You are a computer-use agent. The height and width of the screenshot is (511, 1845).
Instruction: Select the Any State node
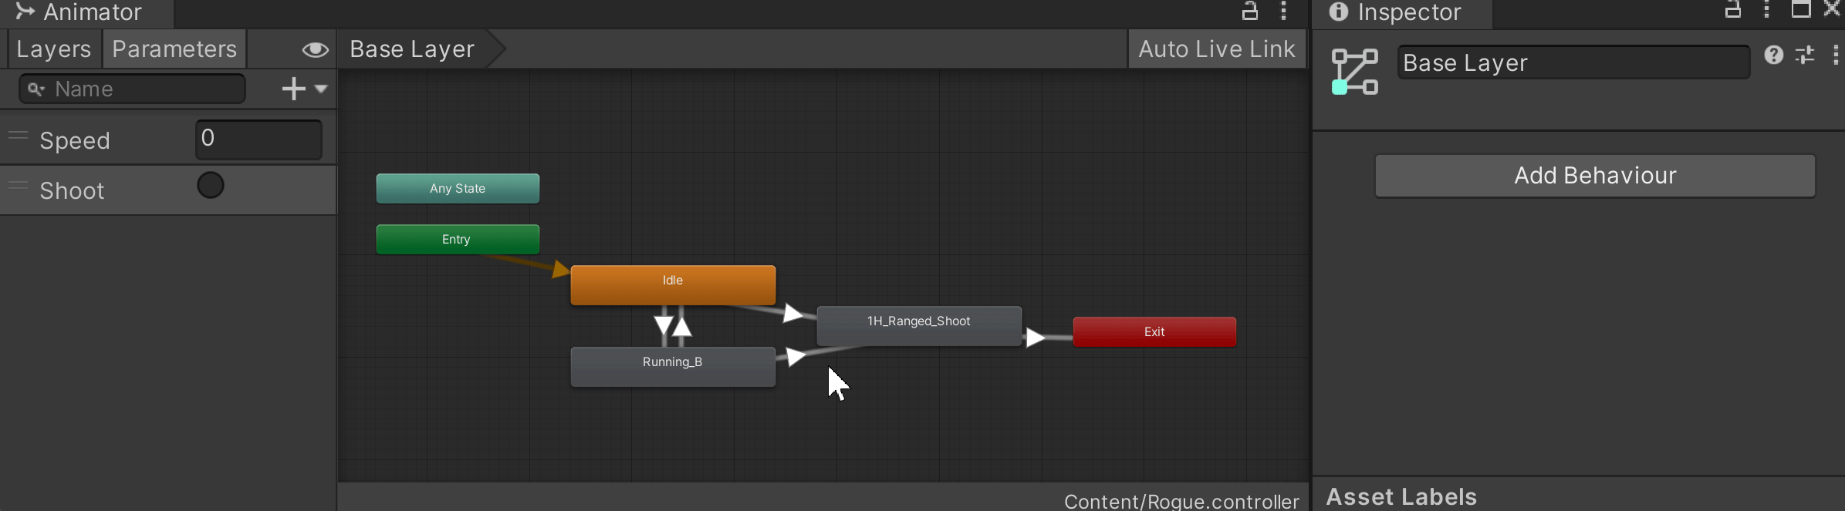(458, 188)
